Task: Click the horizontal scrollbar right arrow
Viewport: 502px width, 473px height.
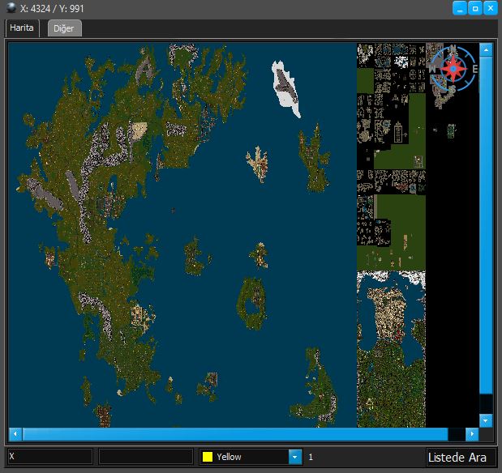Action: tap(472, 434)
